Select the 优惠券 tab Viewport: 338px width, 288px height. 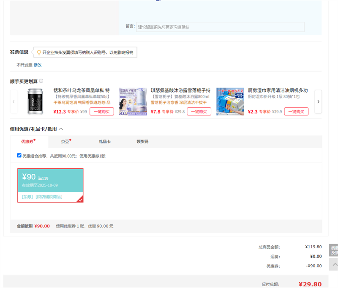point(27,142)
